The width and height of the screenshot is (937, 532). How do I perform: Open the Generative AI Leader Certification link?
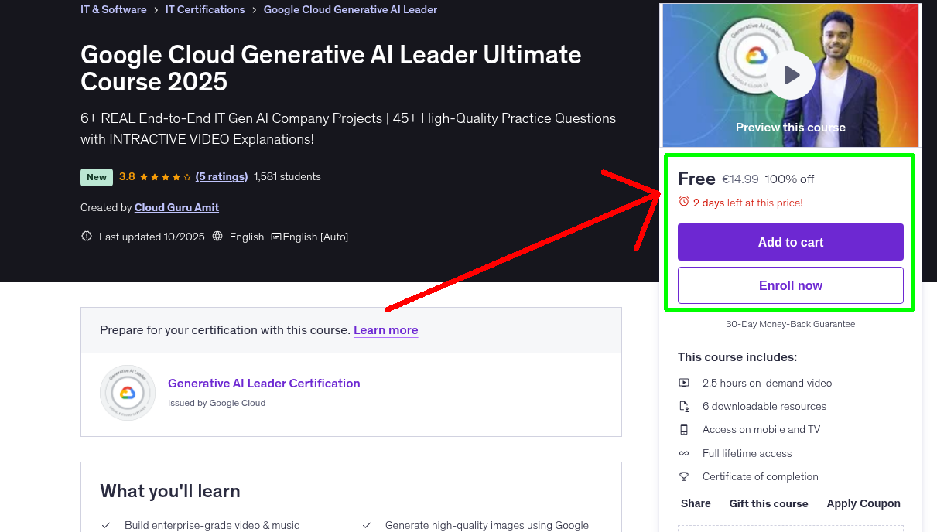pyautogui.click(x=264, y=383)
